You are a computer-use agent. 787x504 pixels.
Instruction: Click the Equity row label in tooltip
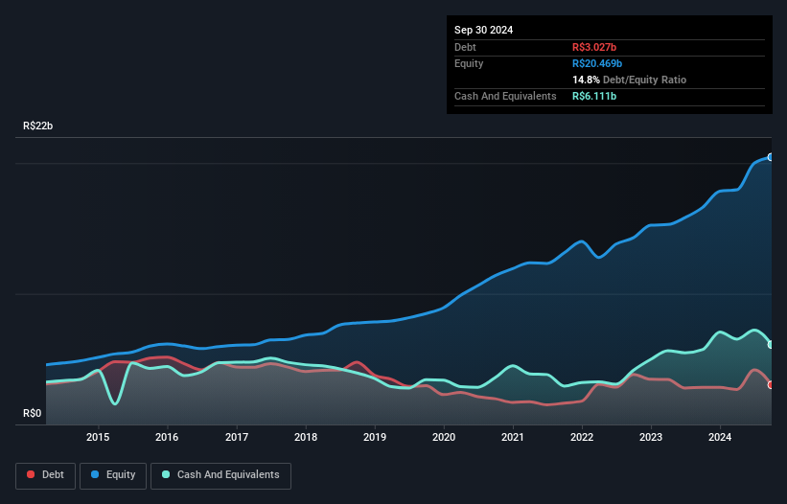[x=469, y=63]
